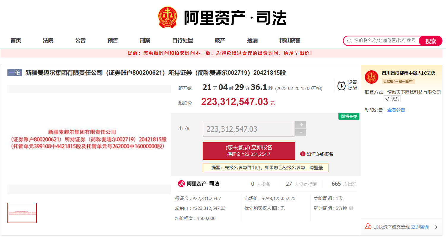Click the 优 badge next to 优先购买权人
The height and width of the screenshot is (238, 446).
click(x=274, y=208)
